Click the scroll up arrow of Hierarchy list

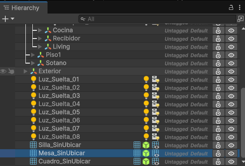[x=243, y=28]
